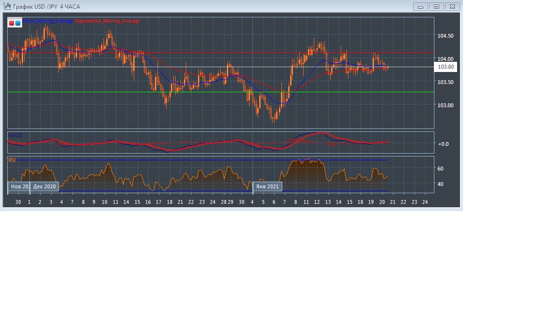Click the 103.00 price axis label

coord(445,105)
